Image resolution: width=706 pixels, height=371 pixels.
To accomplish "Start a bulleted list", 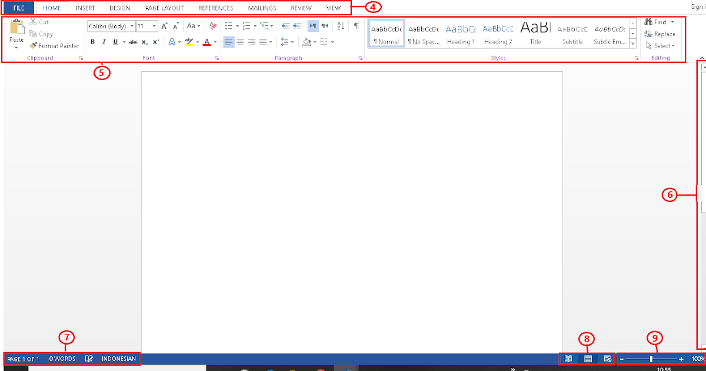I will 229,26.
